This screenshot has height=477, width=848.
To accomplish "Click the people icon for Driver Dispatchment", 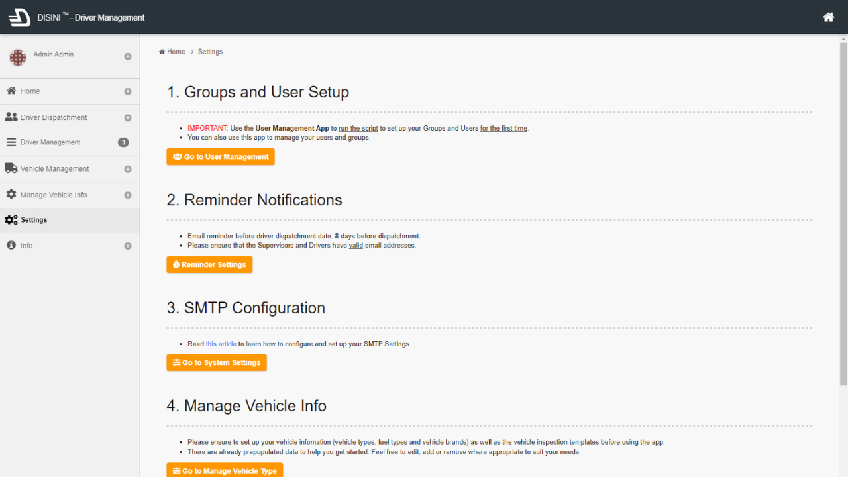I will click(x=11, y=117).
